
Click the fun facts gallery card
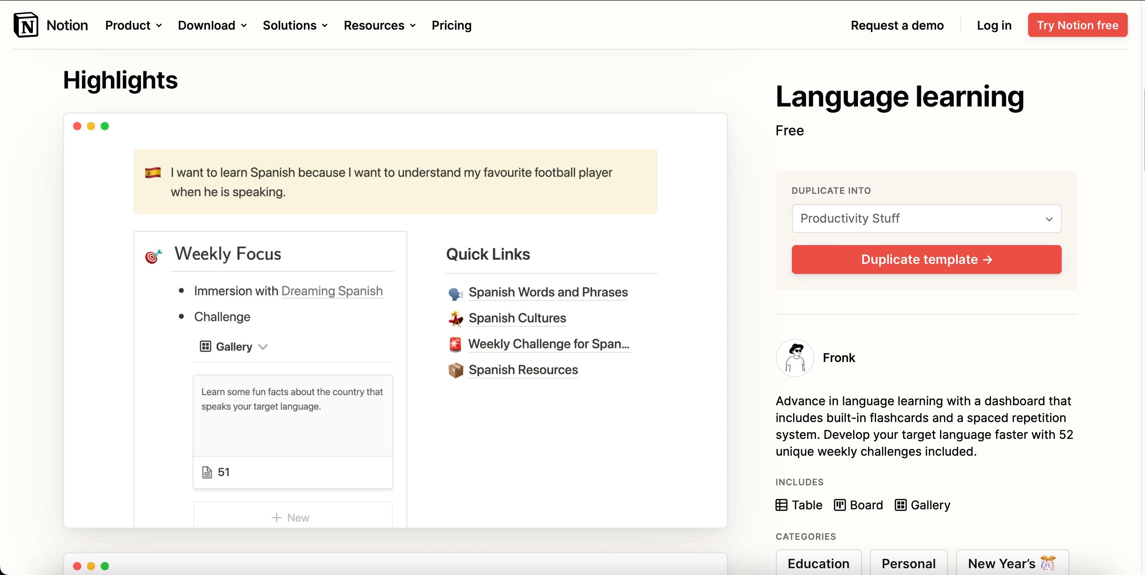pyautogui.click(x=293, y=416)
